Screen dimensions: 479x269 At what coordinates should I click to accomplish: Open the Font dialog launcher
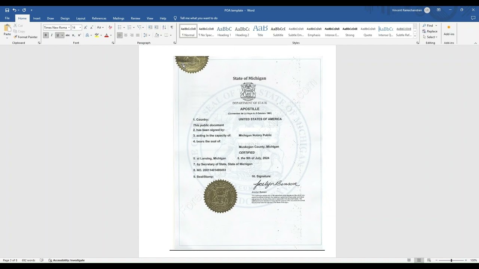coord(113,43)
